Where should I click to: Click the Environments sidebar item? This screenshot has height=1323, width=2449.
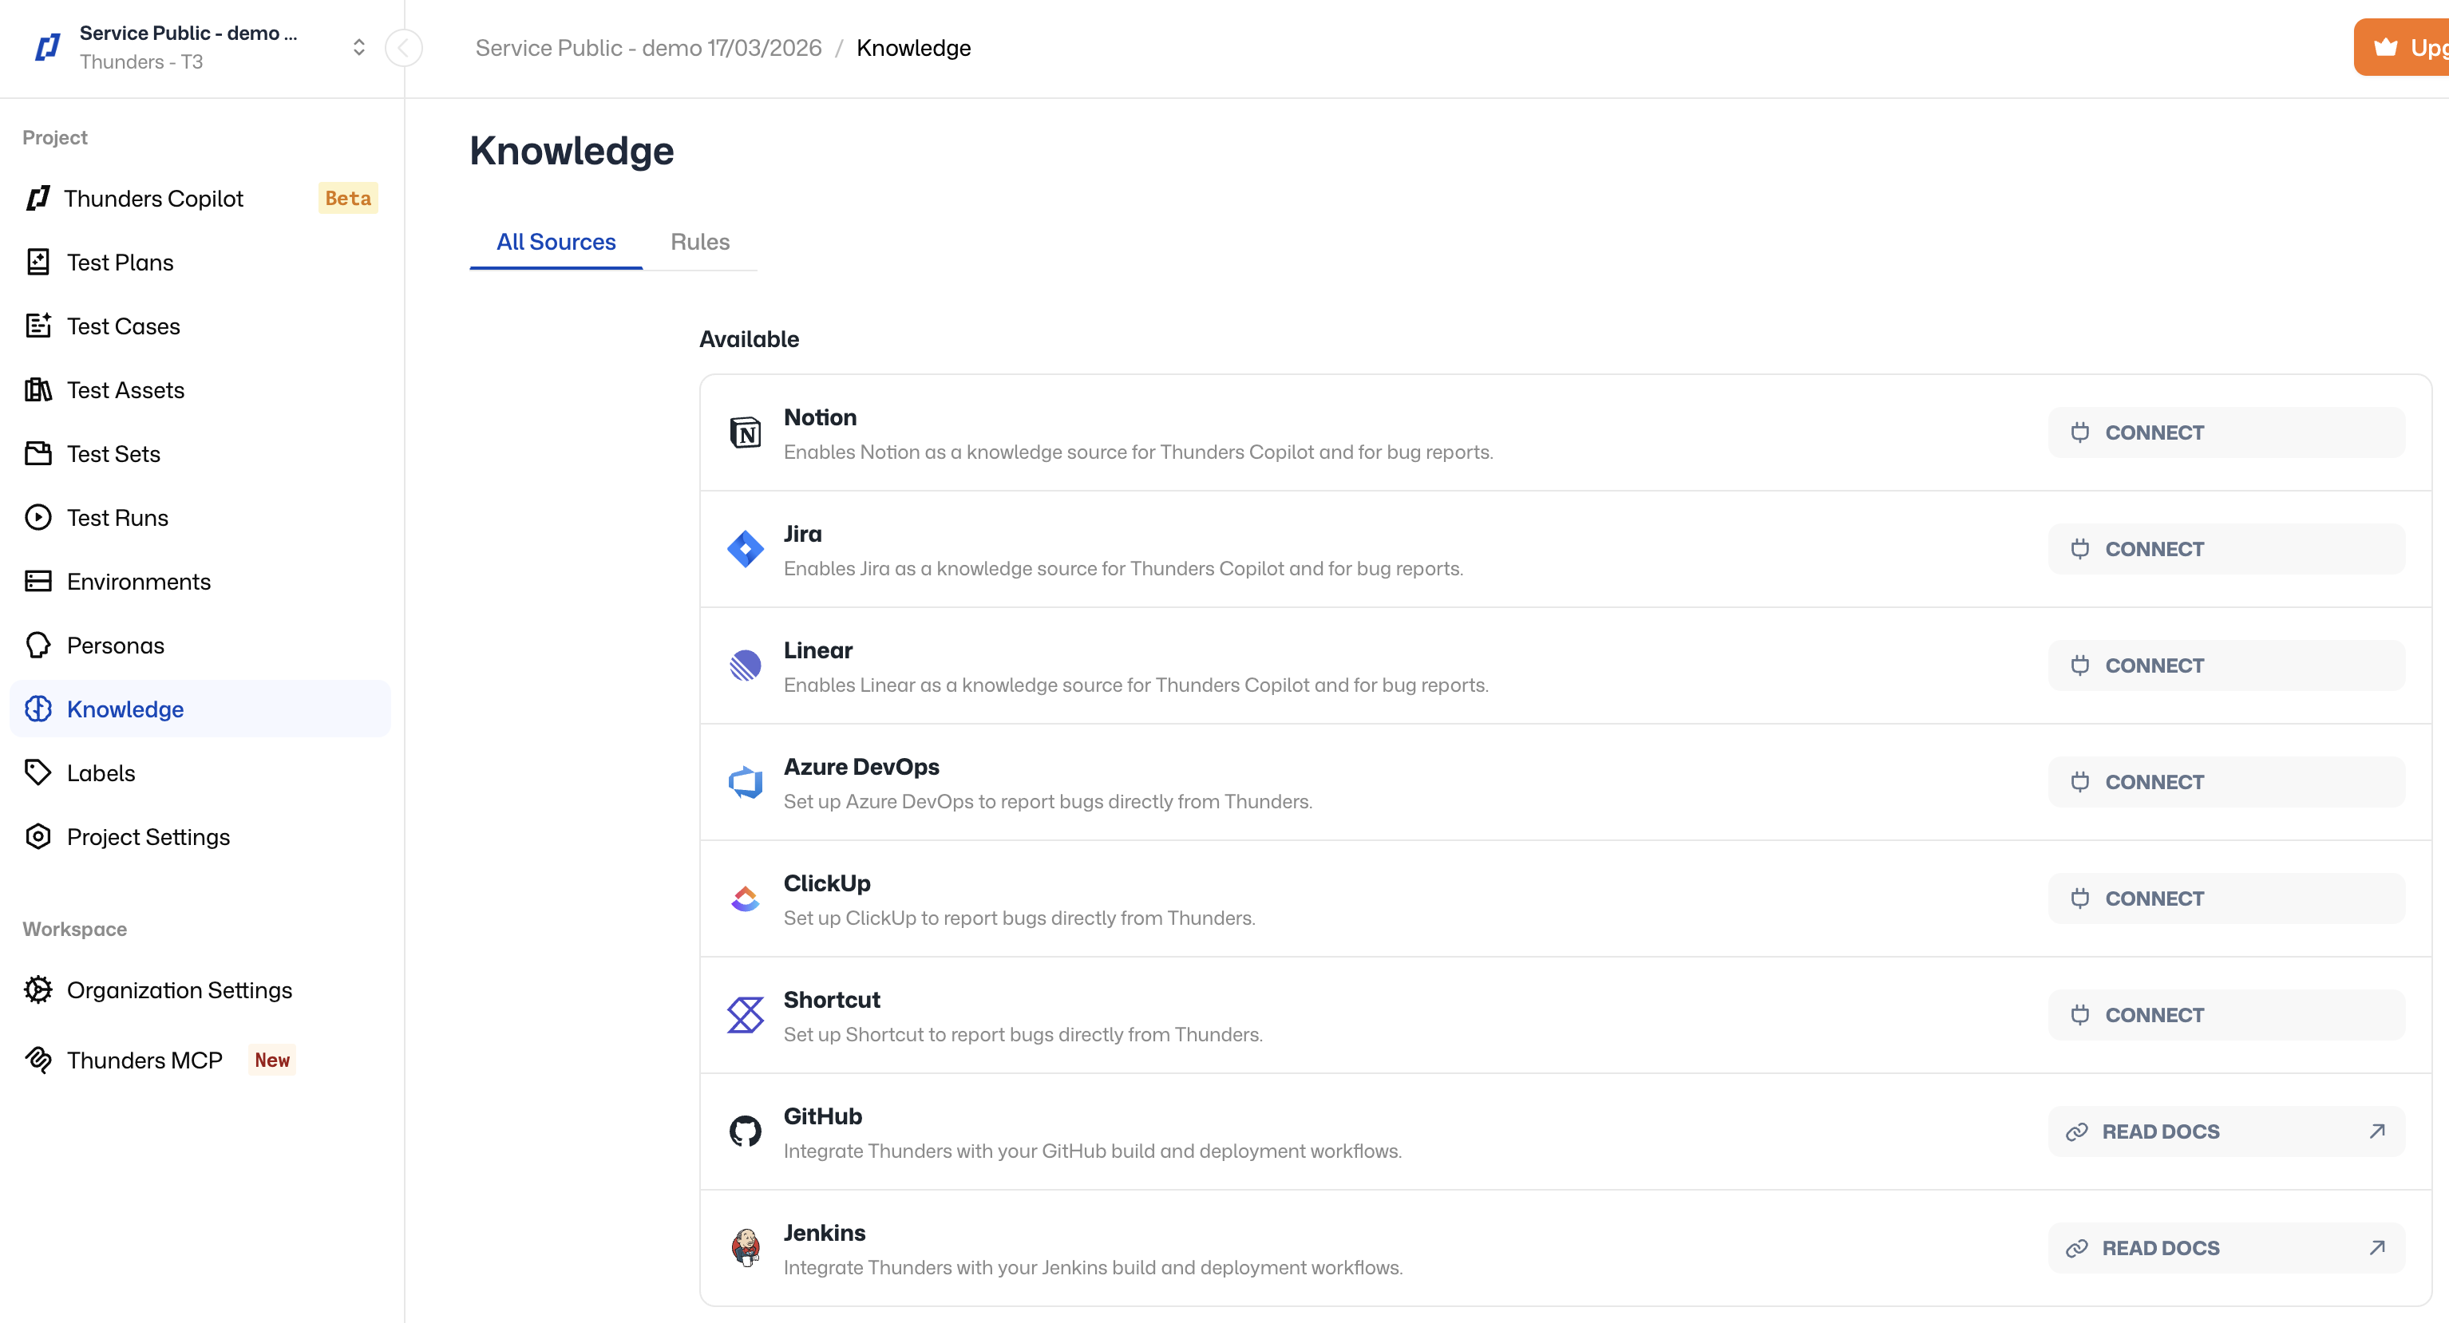pos(138,582)
